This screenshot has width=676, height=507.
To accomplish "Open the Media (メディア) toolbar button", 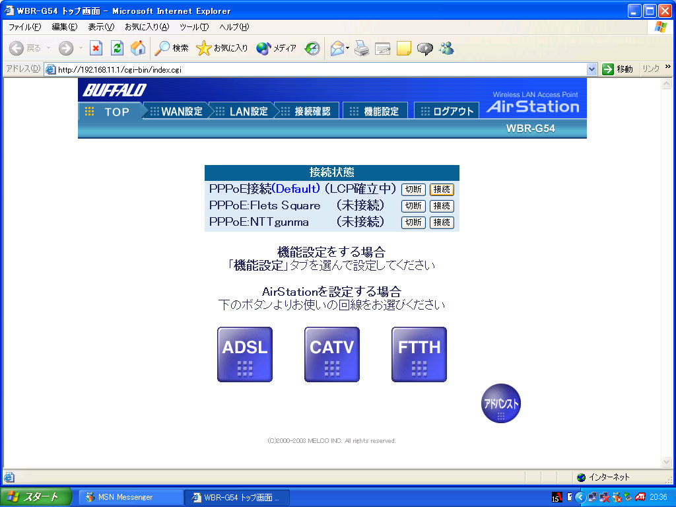I will click(276, 48).
